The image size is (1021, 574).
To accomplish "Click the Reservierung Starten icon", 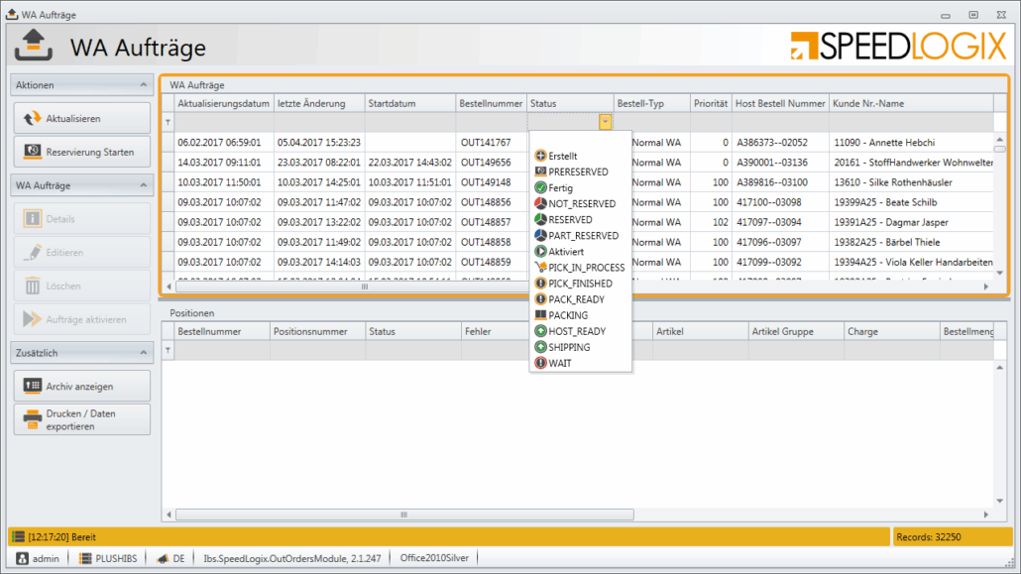I will pos(32,151).
